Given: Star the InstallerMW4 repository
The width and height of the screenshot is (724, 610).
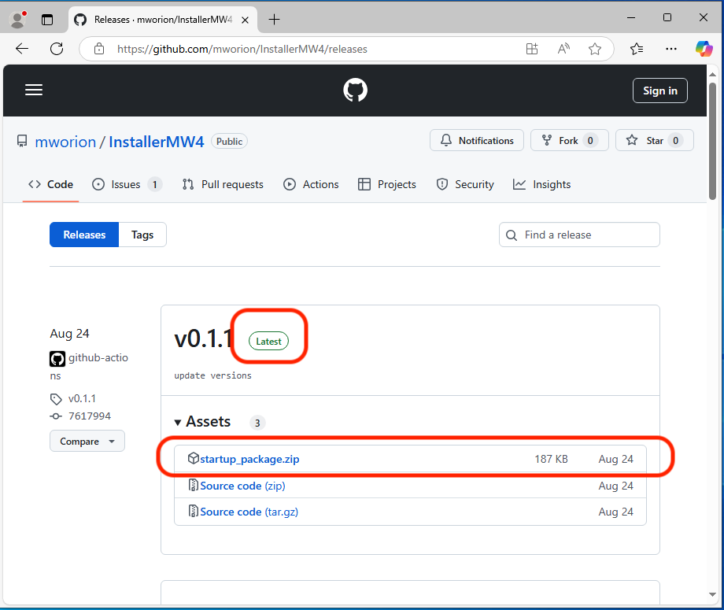Looking at the screenshot, I should (x=654, y=140).
